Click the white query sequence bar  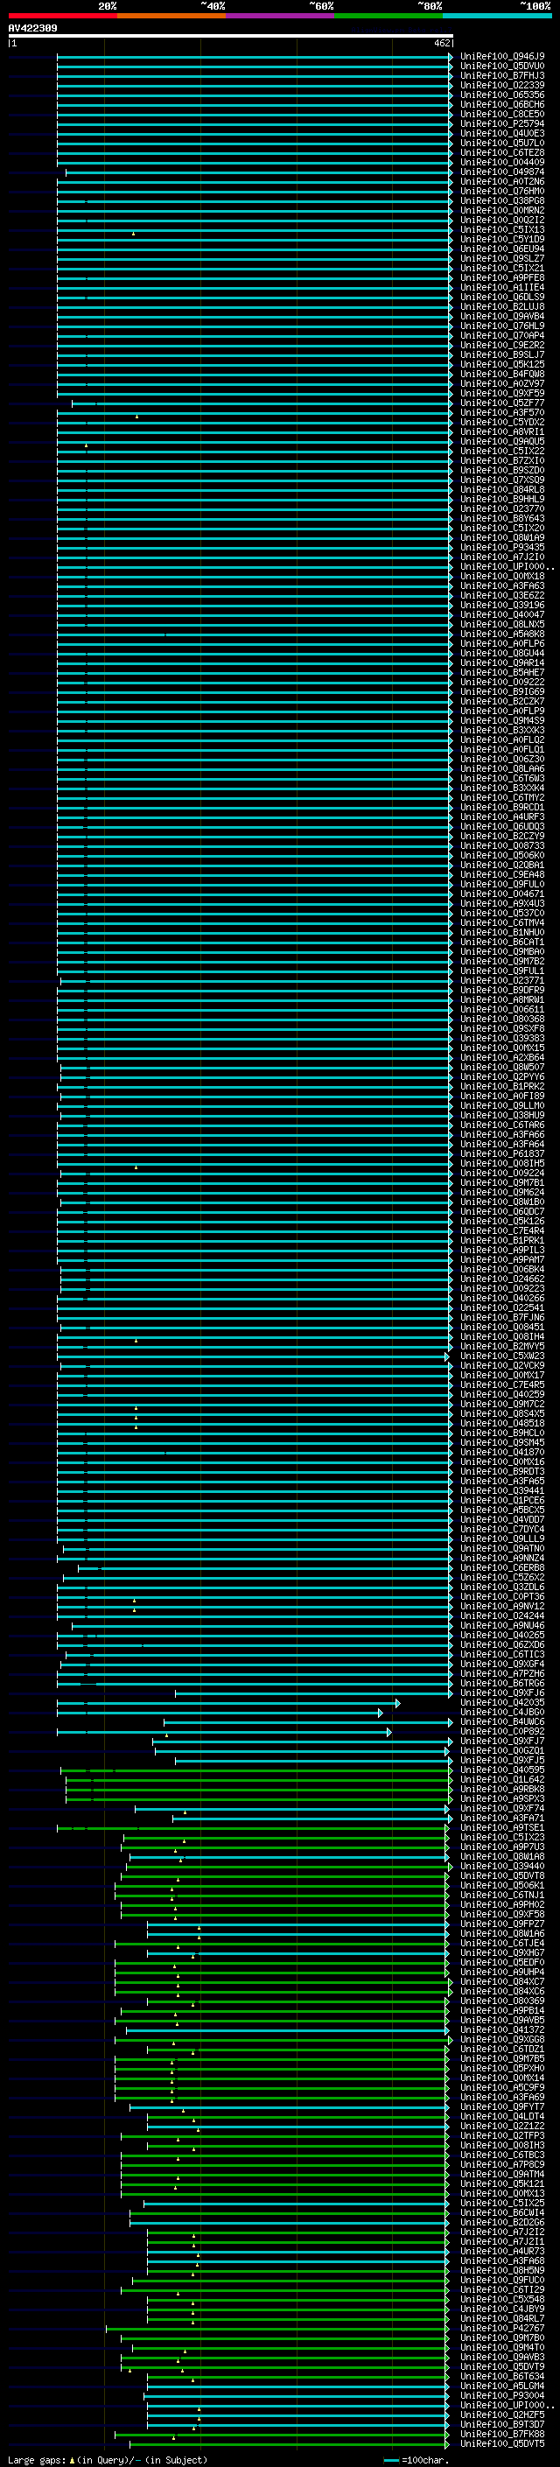pyautogui.click(x=231, y=35)
